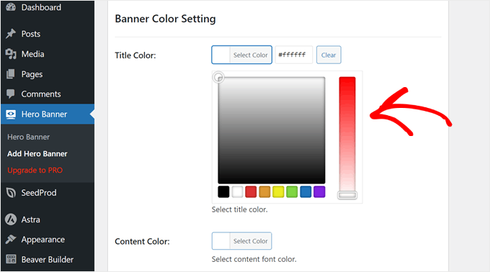This screenshot has width=490, height=272.
Task: Click the SeedProd leaf icon
Action: point(11,193)
